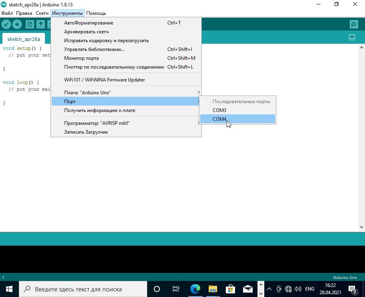Close the Инструменты menu from the menu bar
Image resolution: width=365 pixels, height=297 pixels.
67,13
